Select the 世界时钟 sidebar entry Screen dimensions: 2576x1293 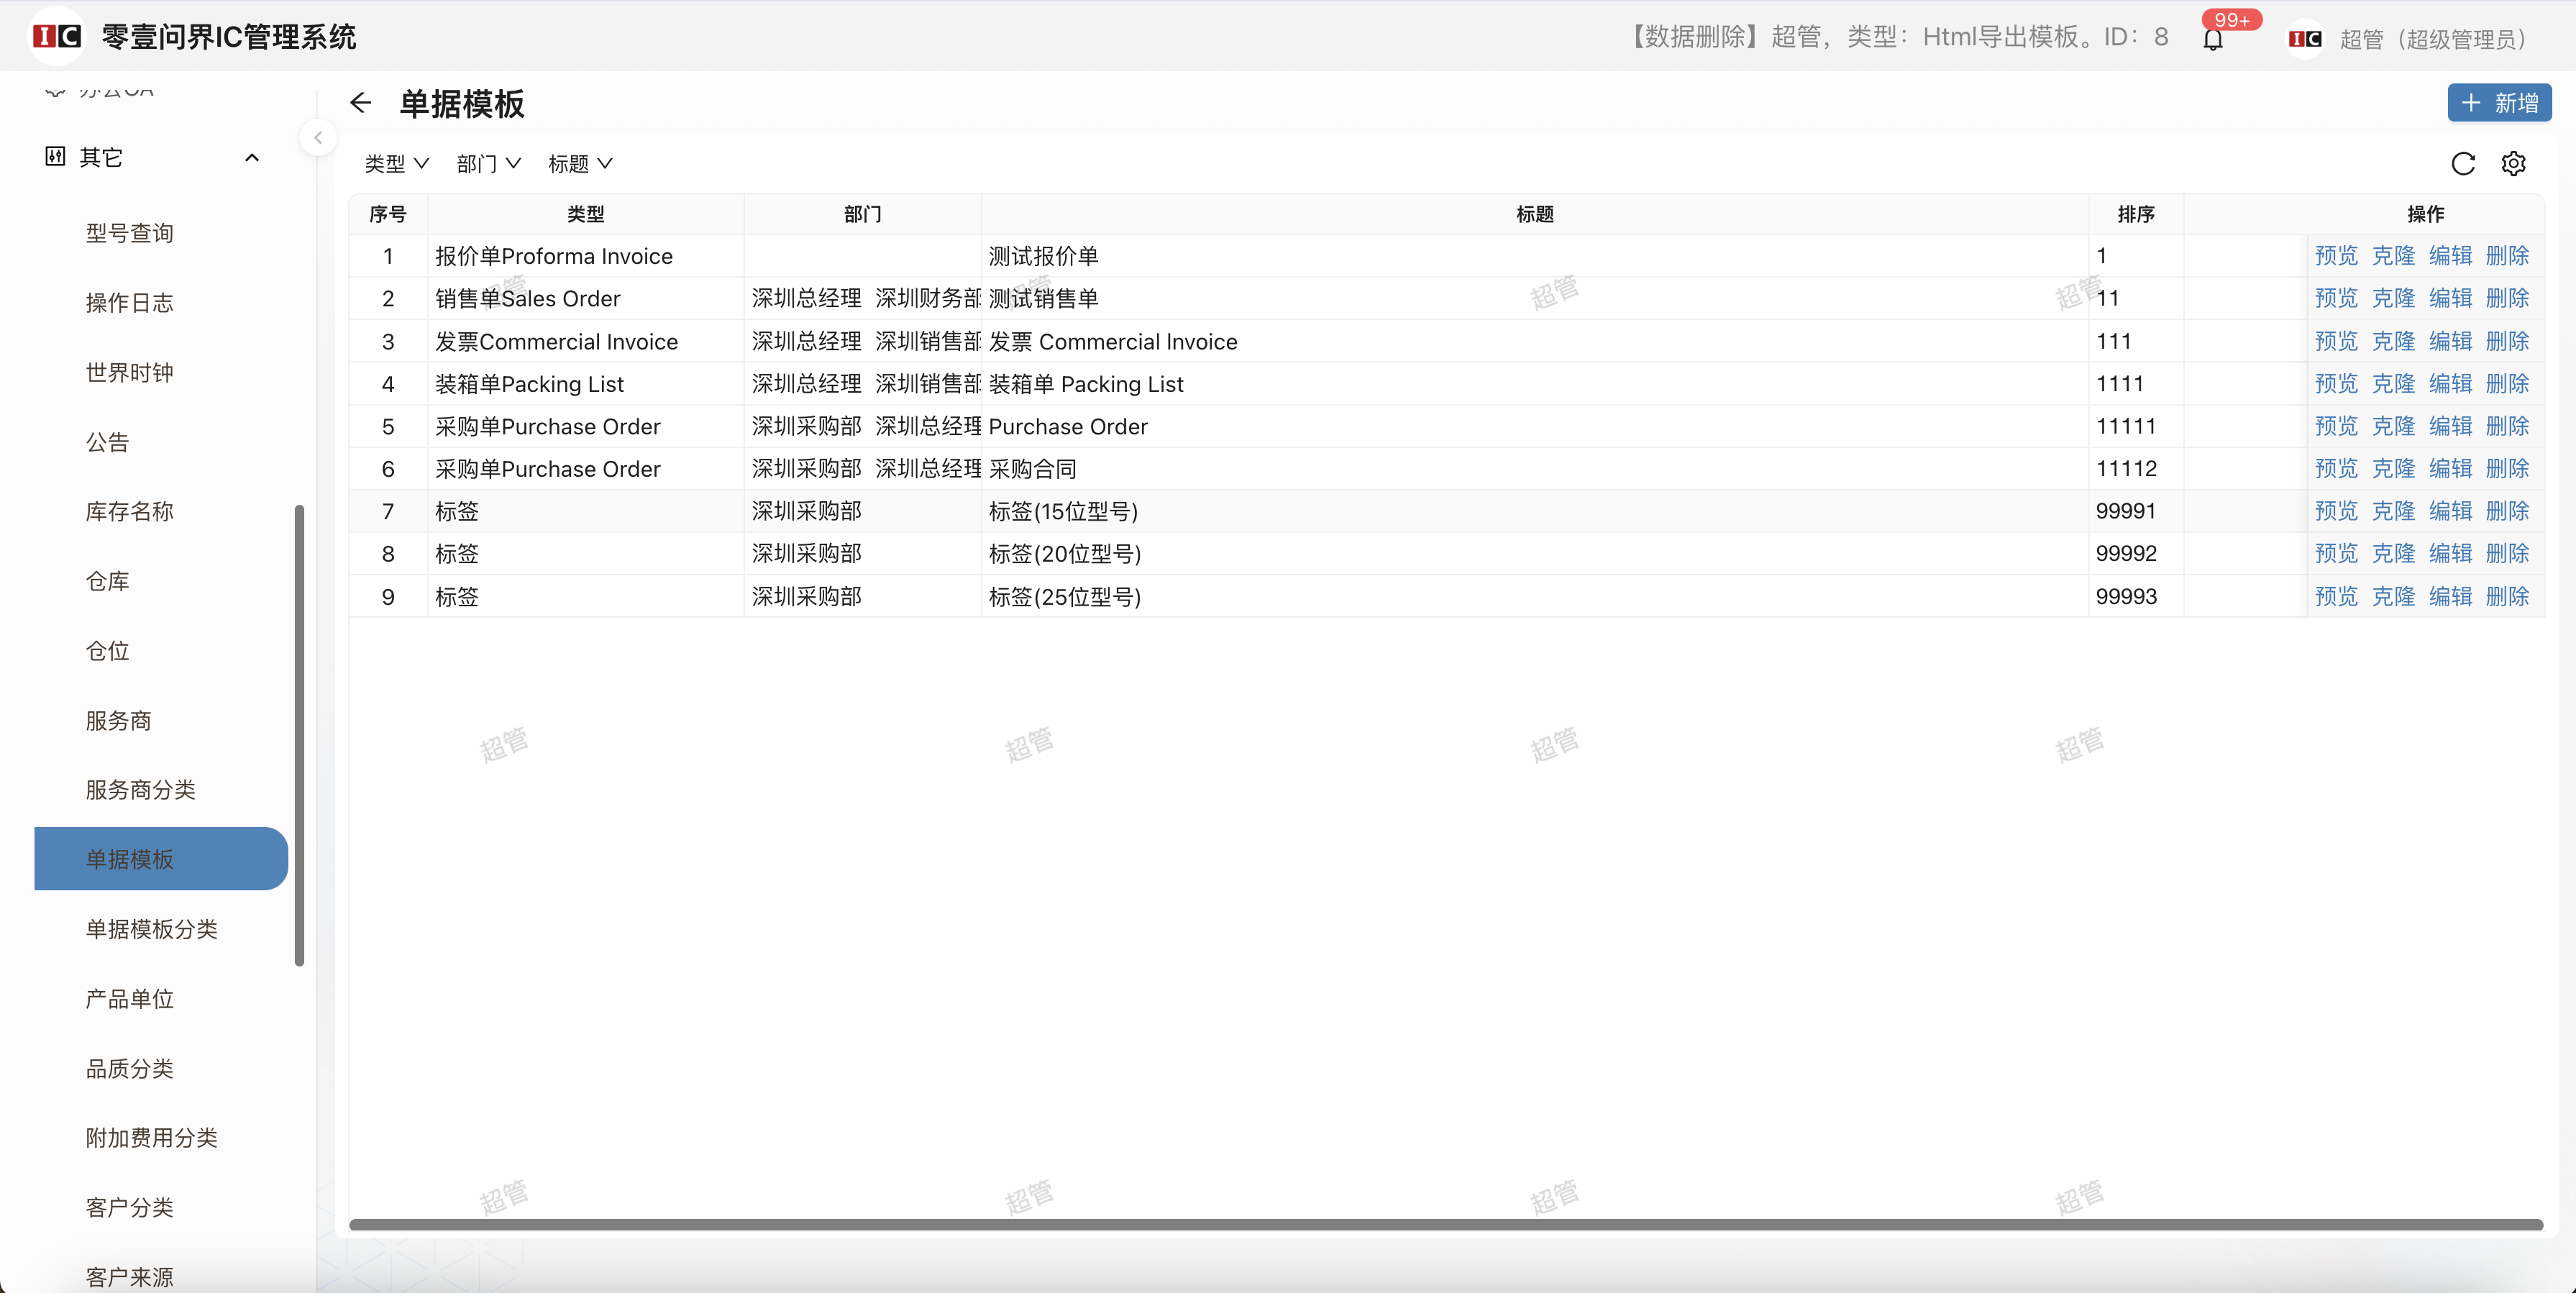[129, 372]
